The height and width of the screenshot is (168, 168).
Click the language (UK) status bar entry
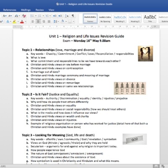[x=3, y=166]
